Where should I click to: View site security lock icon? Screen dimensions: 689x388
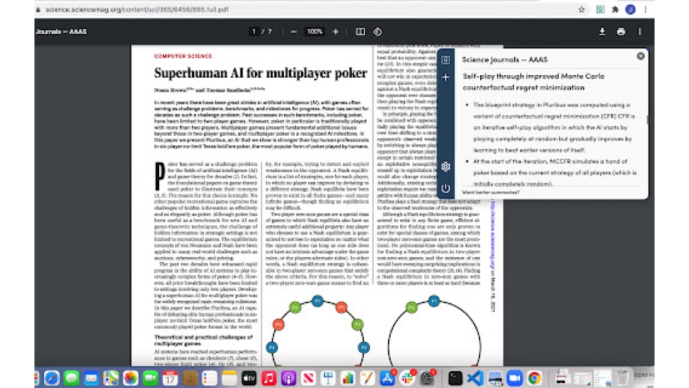coord(38,9)
